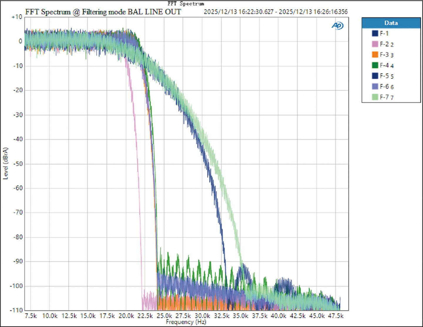This screenshot has width=423, height=327.
Task: Click the graph title FFT Spectrum @ Filtering mode
Action: [x=103, y=12]
